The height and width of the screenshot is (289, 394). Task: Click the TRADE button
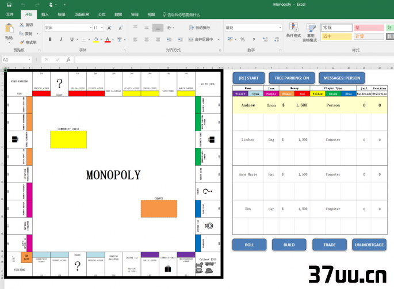point(330,245)
